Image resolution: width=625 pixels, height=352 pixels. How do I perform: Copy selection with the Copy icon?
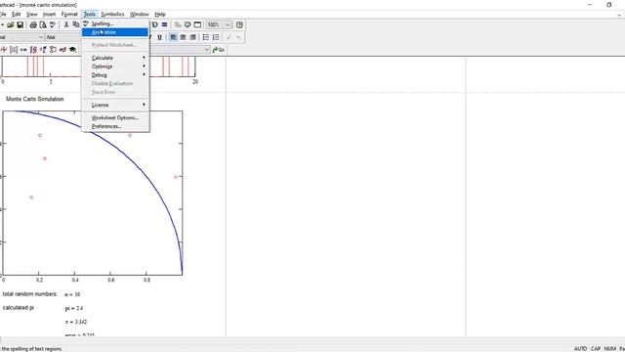[x=76, y=24]
